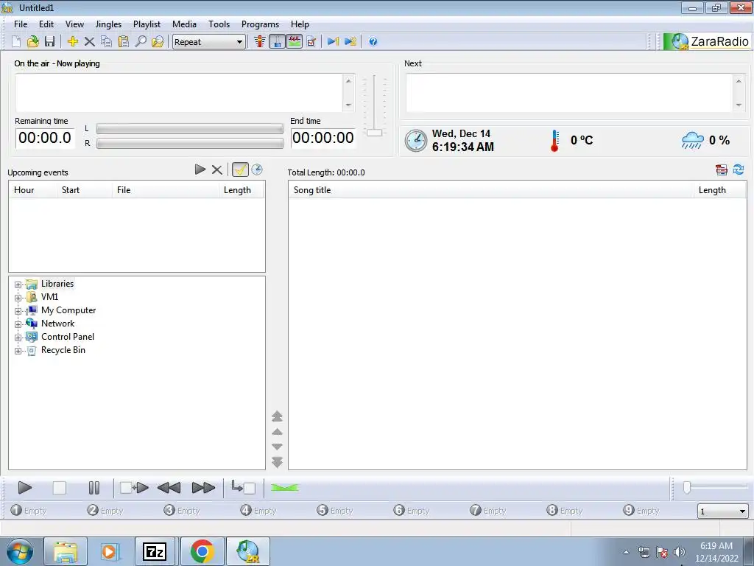Click the Pause button in the transport bar
The height and width of the screenshot is (566, 754).
click(x=94, y=488)
